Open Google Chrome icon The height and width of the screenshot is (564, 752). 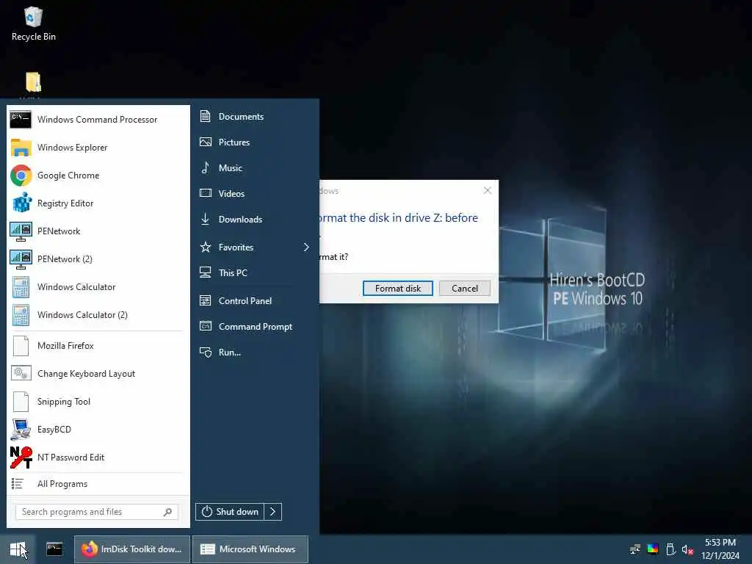tap(21, 176)
